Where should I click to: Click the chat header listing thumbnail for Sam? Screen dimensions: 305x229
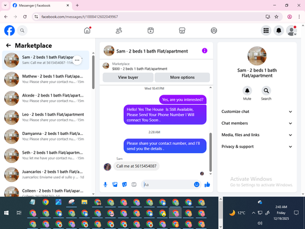[109, 51]
